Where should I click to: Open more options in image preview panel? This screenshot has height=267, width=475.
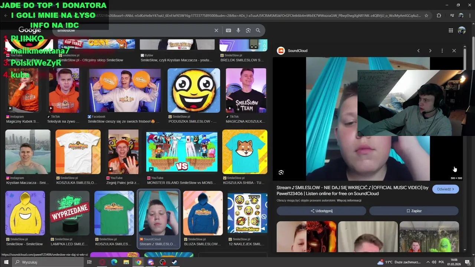(x=442, y=51)
